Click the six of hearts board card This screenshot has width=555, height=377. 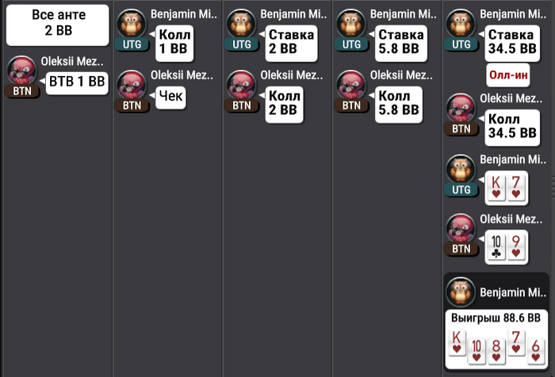click(x=535, y=350)
